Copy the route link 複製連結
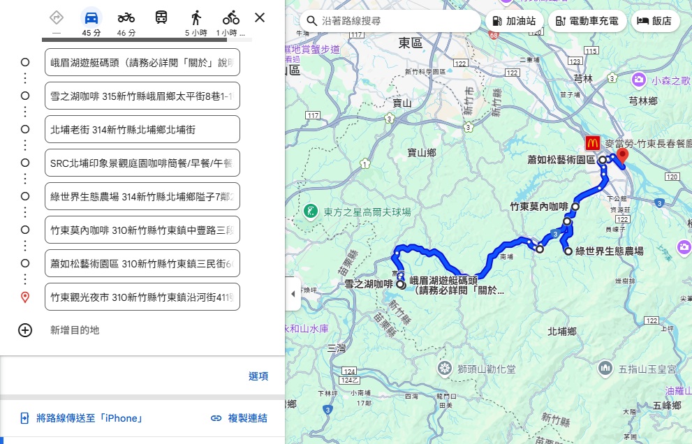The image size is (692, 444). [x=239, y=418]
